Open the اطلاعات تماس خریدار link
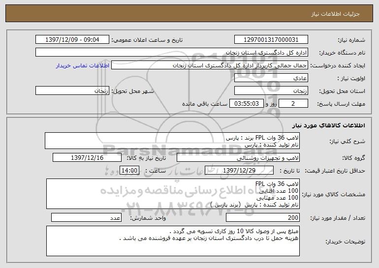This screenshot has width=379, height=268. 83,66
